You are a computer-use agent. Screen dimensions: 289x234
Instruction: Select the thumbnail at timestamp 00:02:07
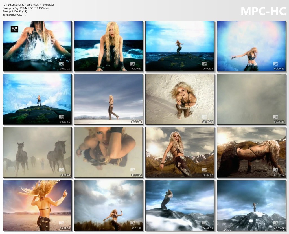[180, 152]
